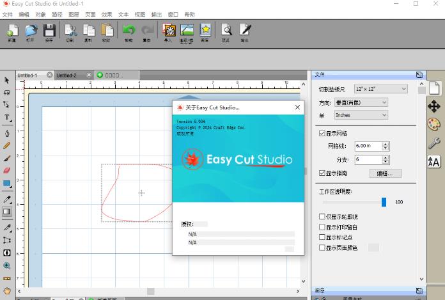Enable the 仅显示轮廓线 checkbox
The width and height of the screenshot is (445, 300).
click(322, 217)
